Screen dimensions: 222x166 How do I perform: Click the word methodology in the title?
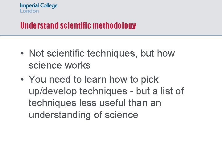(114, 26)
